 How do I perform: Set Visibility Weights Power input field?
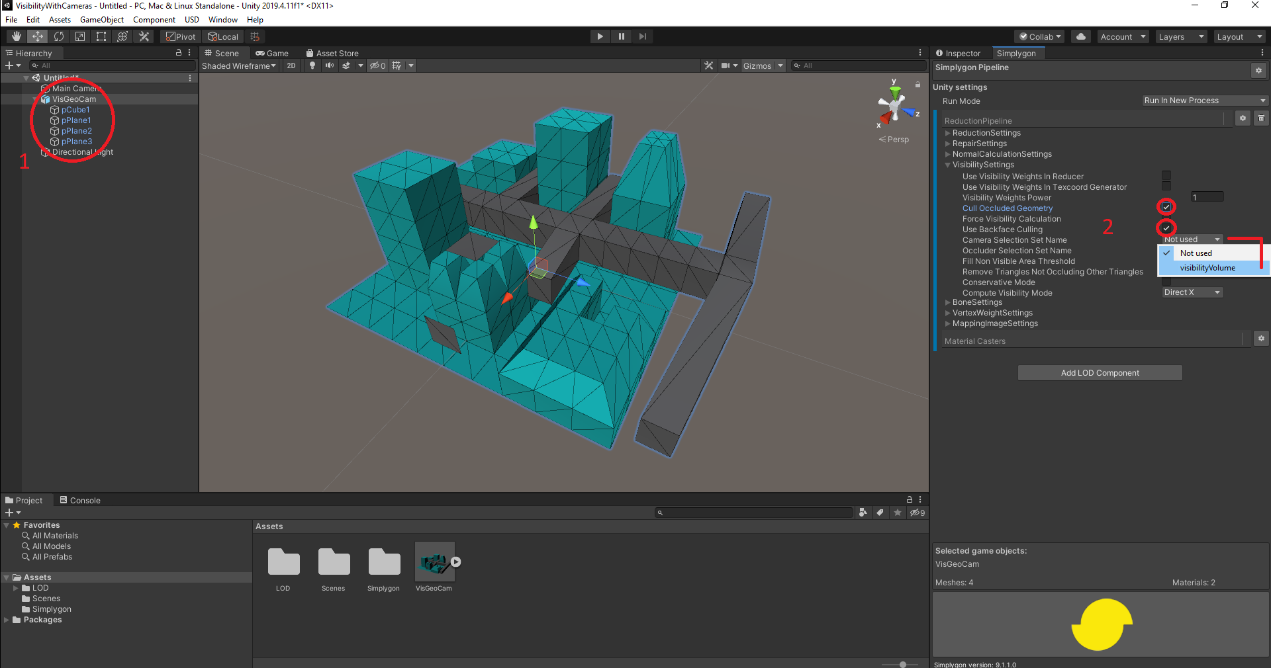[1206, 196]
